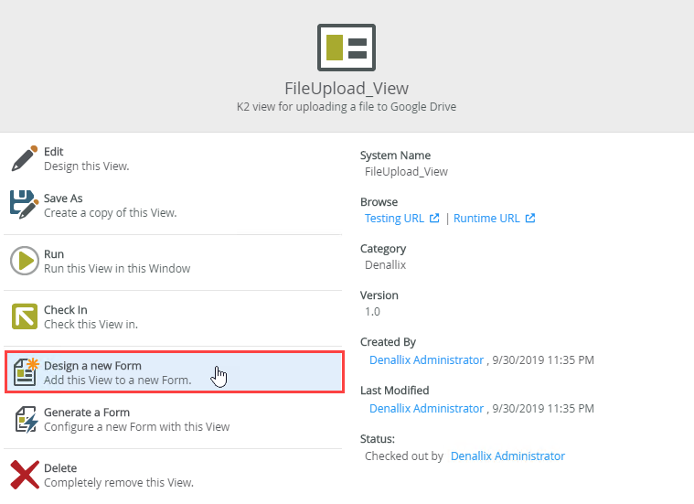Click the large FileUpload_View header icon
This screenshot has width=694, height=504.
pyautogui.click(x=347, y=48)
